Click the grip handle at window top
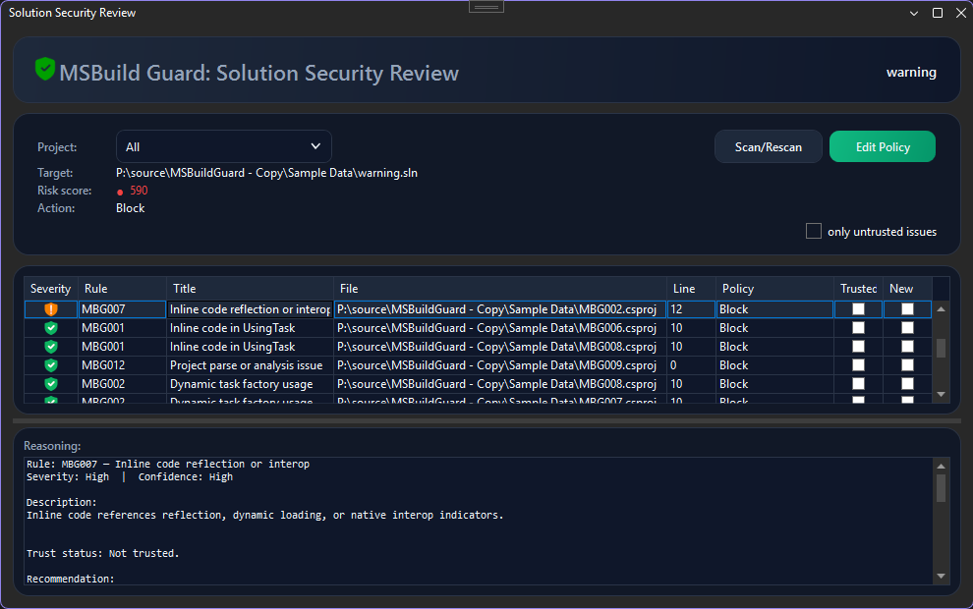 (486, 8)
